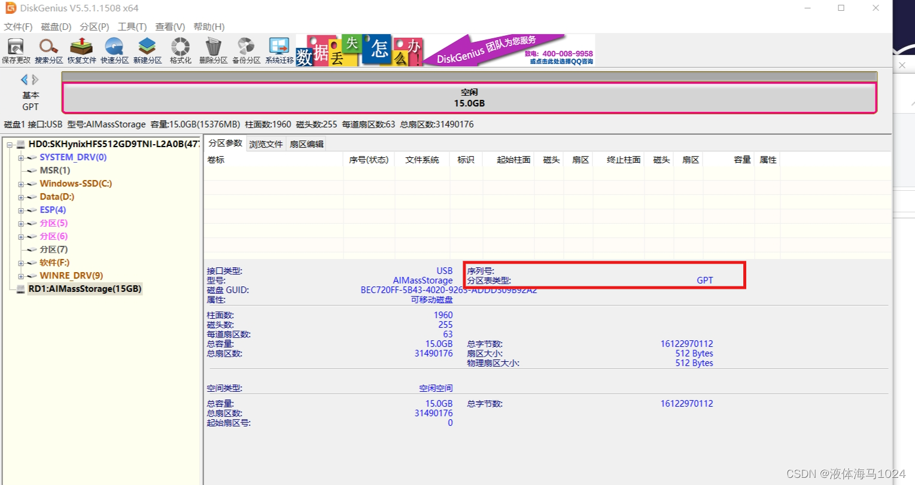The width and height of the screenshot is (915, 485).
Task: Click the AIMassStorage model value
Action: pyautogui.click(x=422, y=280)
